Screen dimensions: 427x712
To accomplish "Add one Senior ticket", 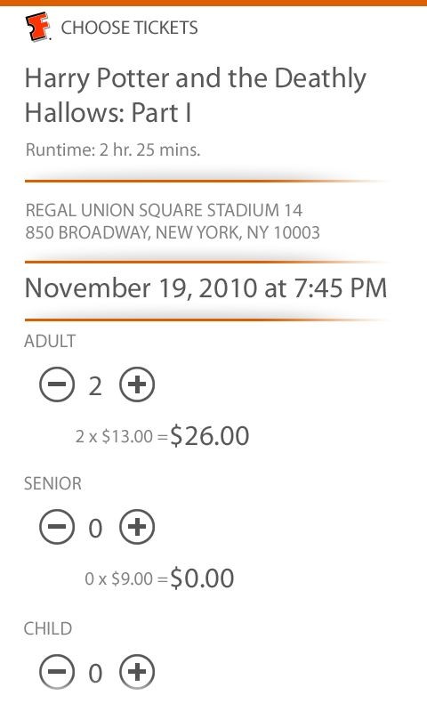I will 137,527.
